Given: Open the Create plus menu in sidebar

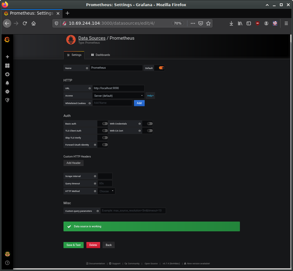Looking at the screenshot, I should pos(7,57).
